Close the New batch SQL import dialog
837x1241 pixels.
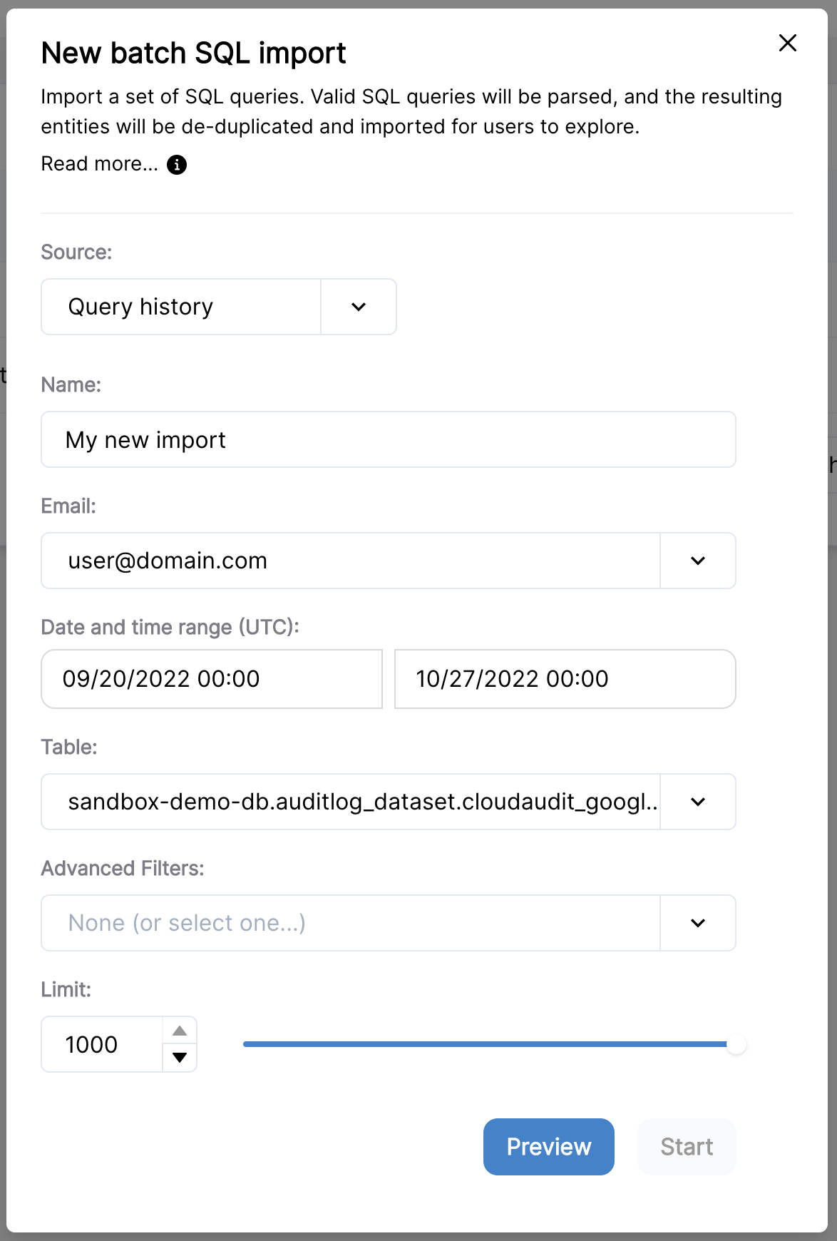[787, 43]
